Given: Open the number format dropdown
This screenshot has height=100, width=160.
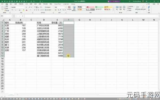Looking at the screenshot, I should click(x=65, y=7).
